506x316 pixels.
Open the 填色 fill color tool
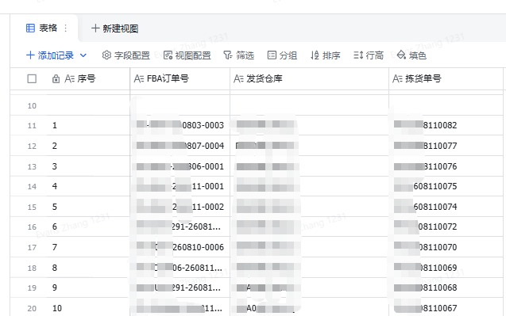click(x=411, y=55)
